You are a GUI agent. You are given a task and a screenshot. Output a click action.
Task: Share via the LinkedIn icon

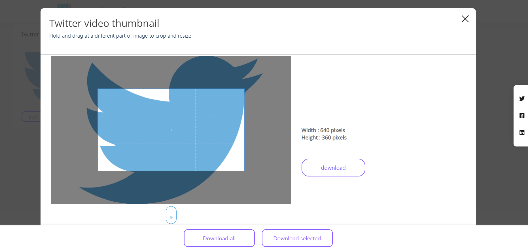tap(522, 132)
